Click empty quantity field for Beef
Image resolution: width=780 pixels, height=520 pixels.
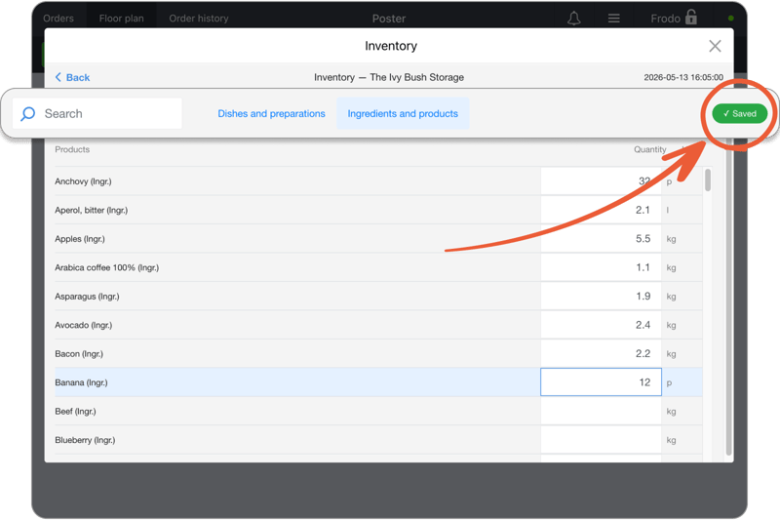tap(601, 411)
